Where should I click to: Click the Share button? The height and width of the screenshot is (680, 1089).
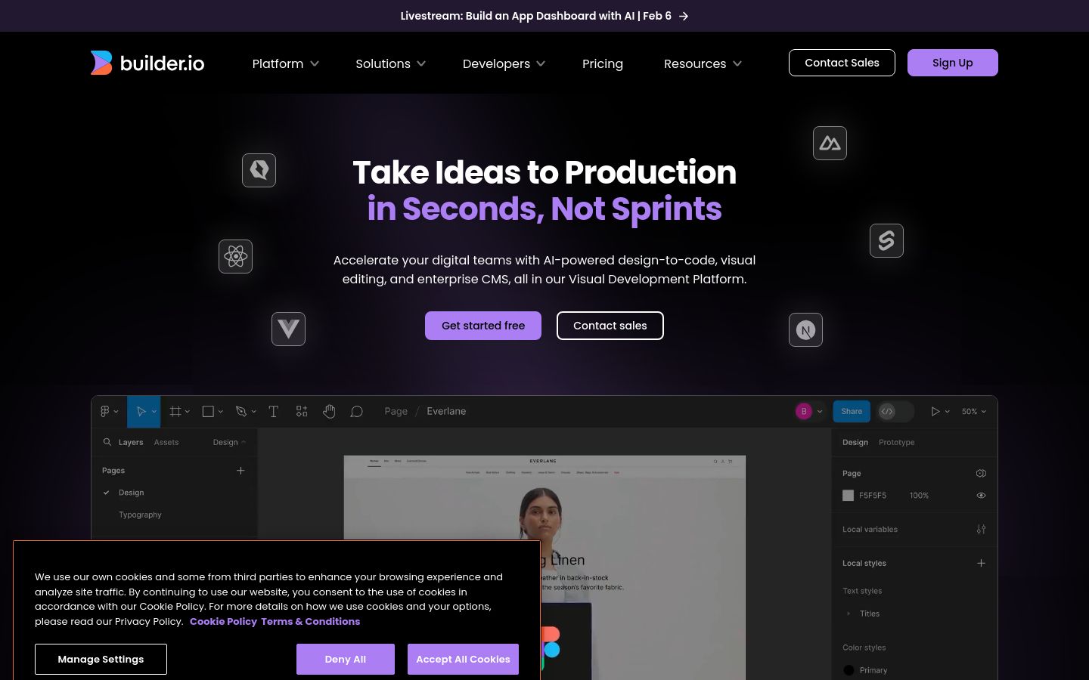click(x=852, y=411)
